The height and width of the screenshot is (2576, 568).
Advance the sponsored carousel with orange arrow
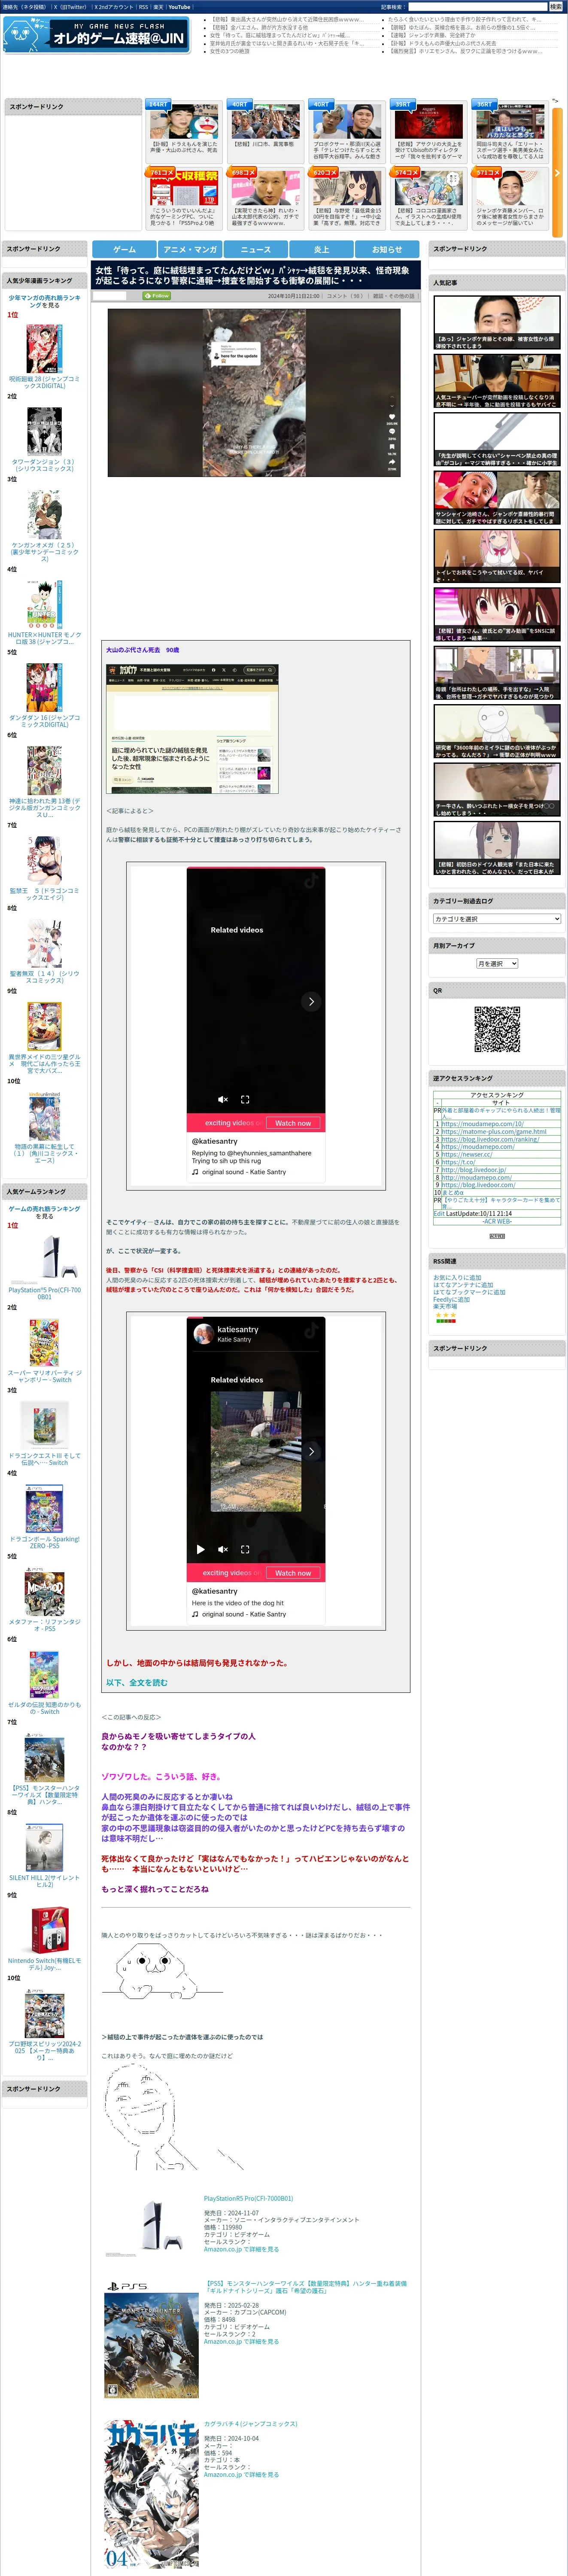point(557,172)
